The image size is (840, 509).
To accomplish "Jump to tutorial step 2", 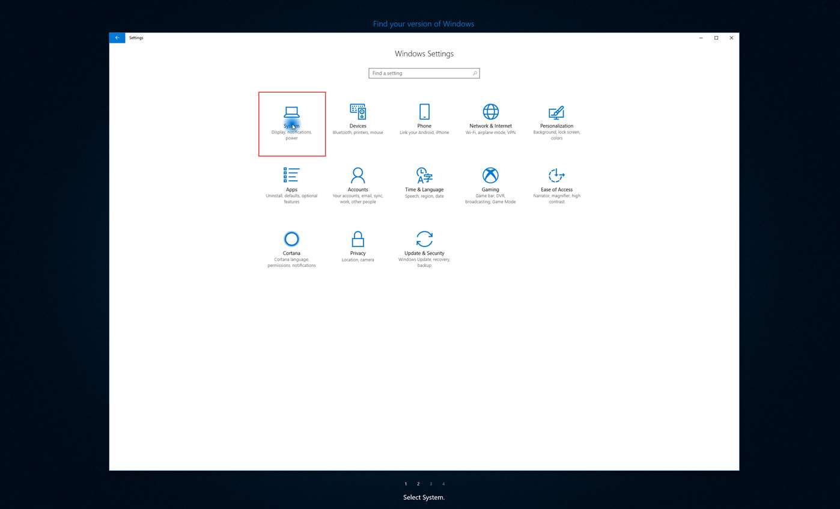I will coord(418,484).
